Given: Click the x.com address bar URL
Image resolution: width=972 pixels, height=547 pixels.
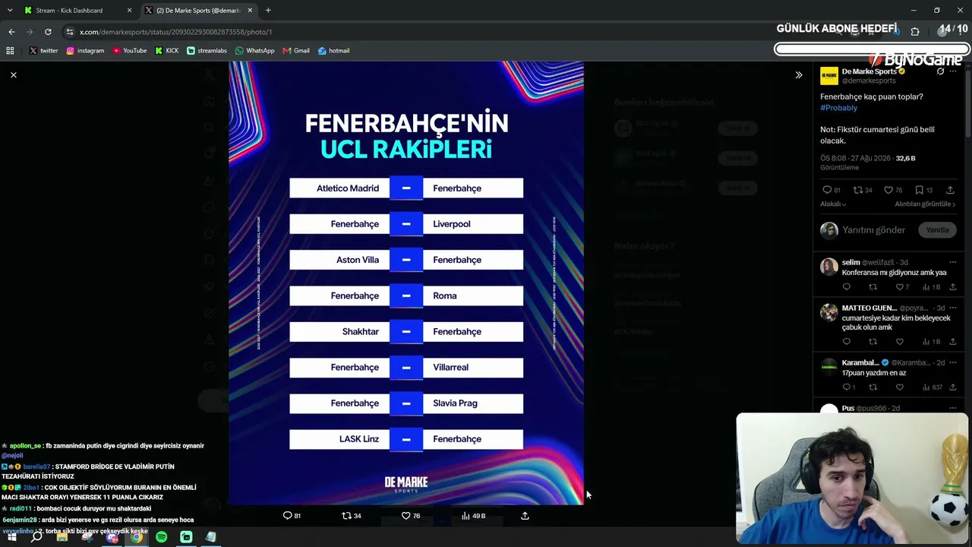Looking at the screenshot, I should [175, 32].
